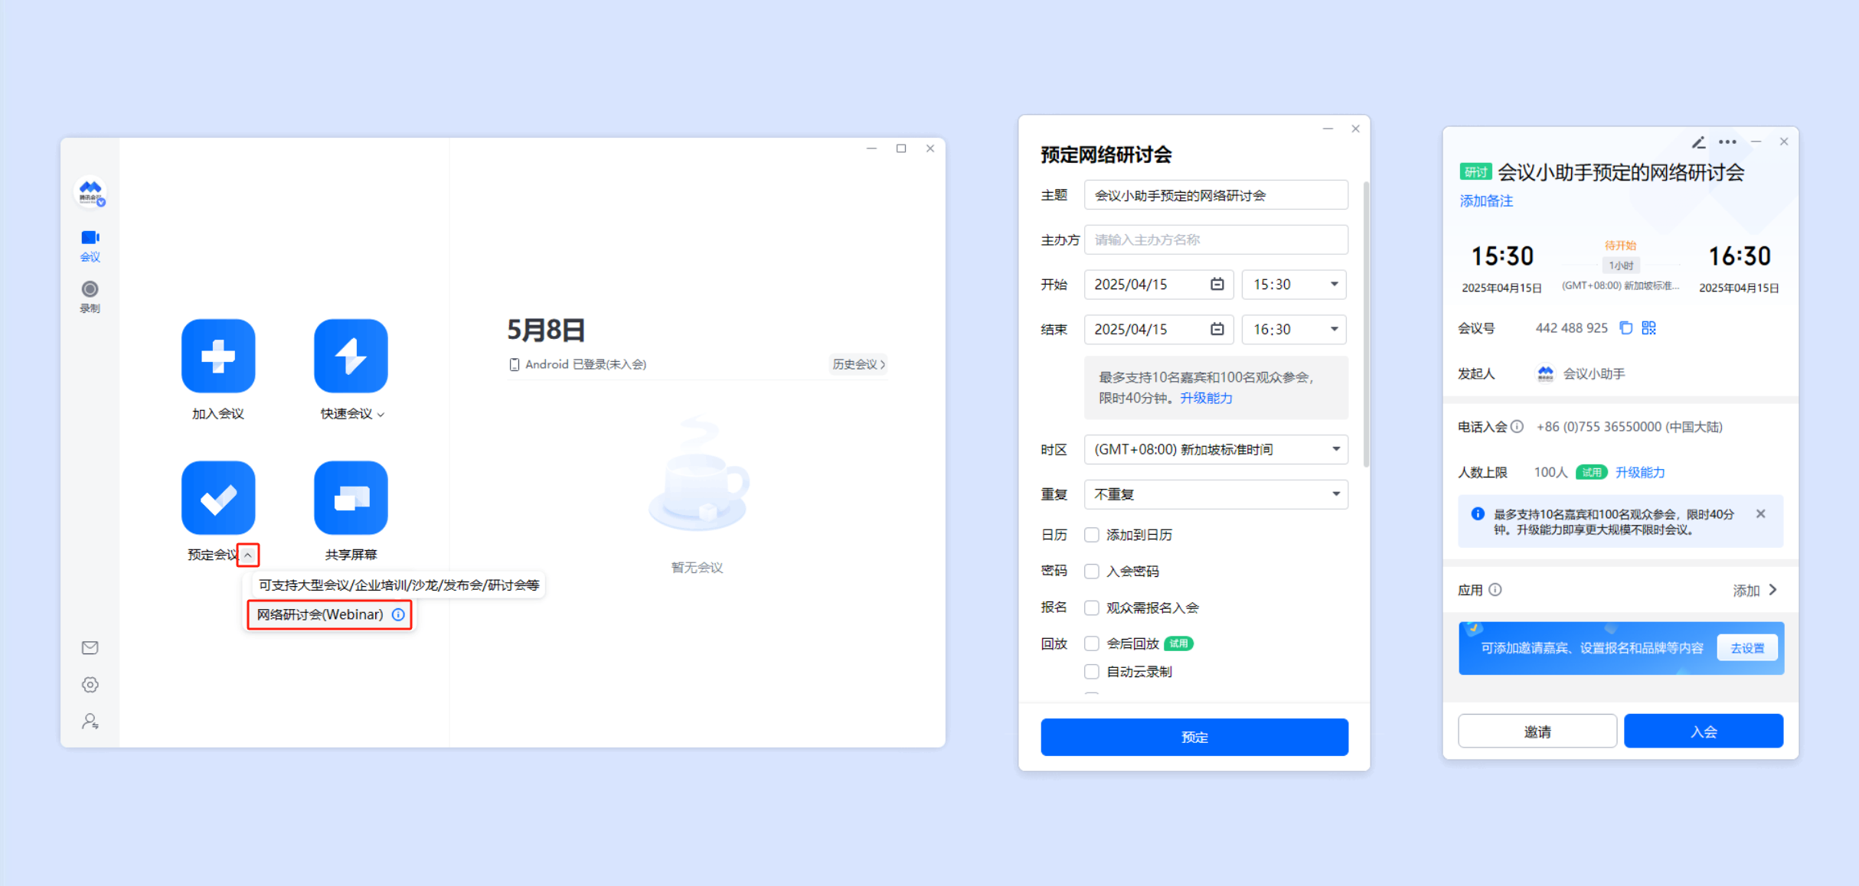
Task: Click the edit pencil icon on webinar details
Action: click(1698, 142)
